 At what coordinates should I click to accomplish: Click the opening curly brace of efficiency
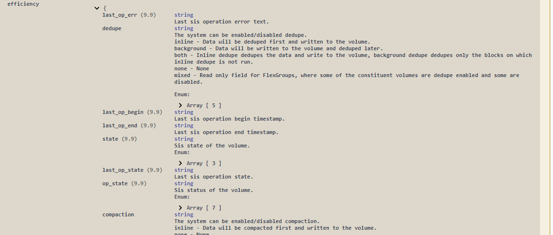coord(105,9)
